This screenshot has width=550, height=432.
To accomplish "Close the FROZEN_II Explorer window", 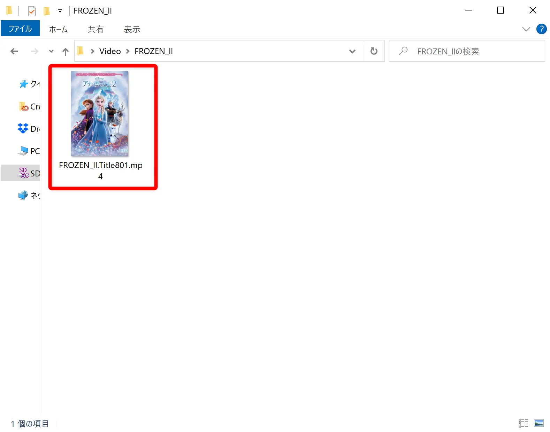I will pos(533,10).
